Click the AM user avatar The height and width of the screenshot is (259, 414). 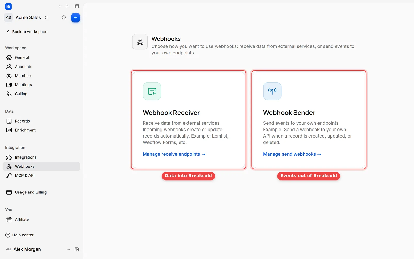tap(9, 249)
